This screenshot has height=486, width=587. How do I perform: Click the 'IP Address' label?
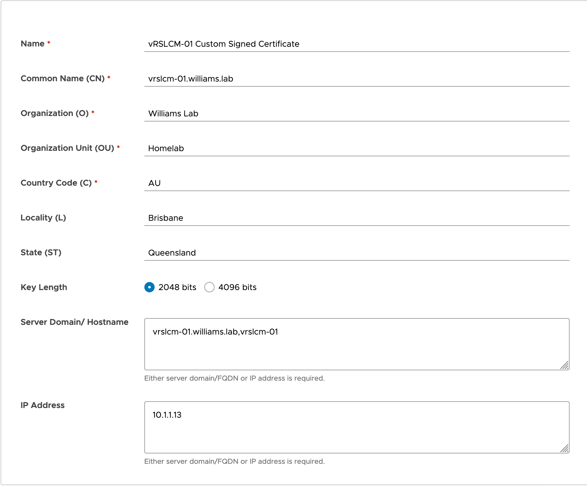click(43, 405)
